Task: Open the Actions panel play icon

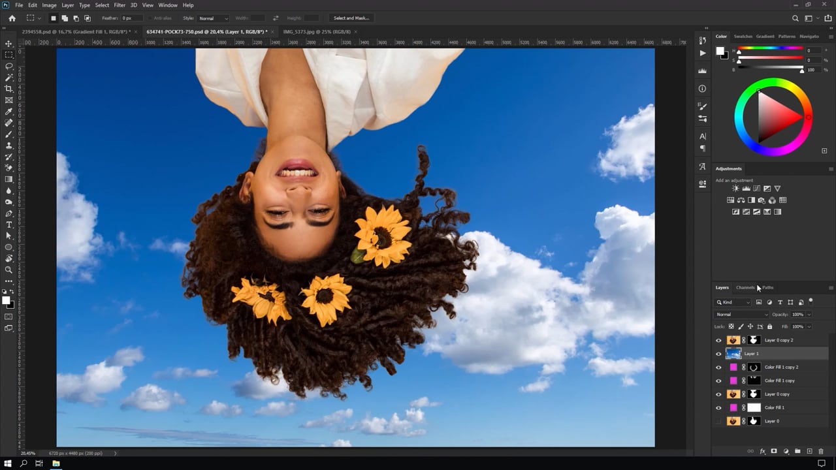Action: point(702,53)
